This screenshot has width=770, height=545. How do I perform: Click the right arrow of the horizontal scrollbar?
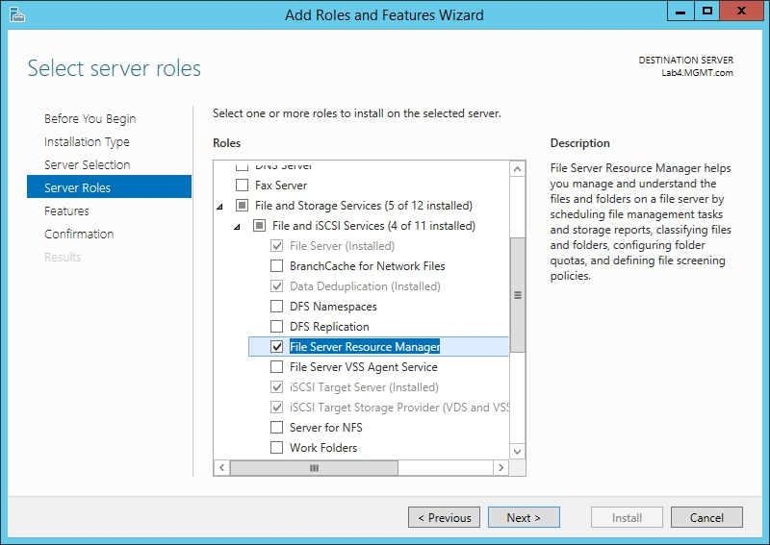[500, 467]
